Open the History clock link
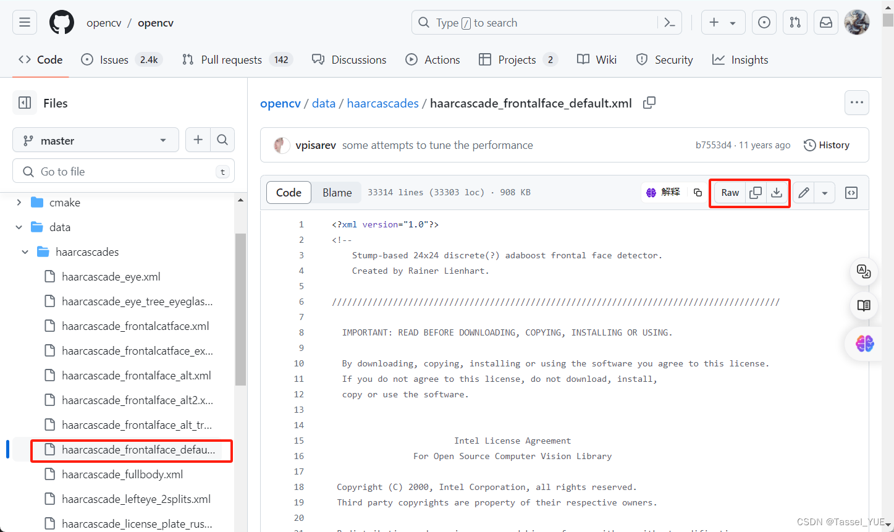The width and height of the screenshot is (894, 532). 827,145
